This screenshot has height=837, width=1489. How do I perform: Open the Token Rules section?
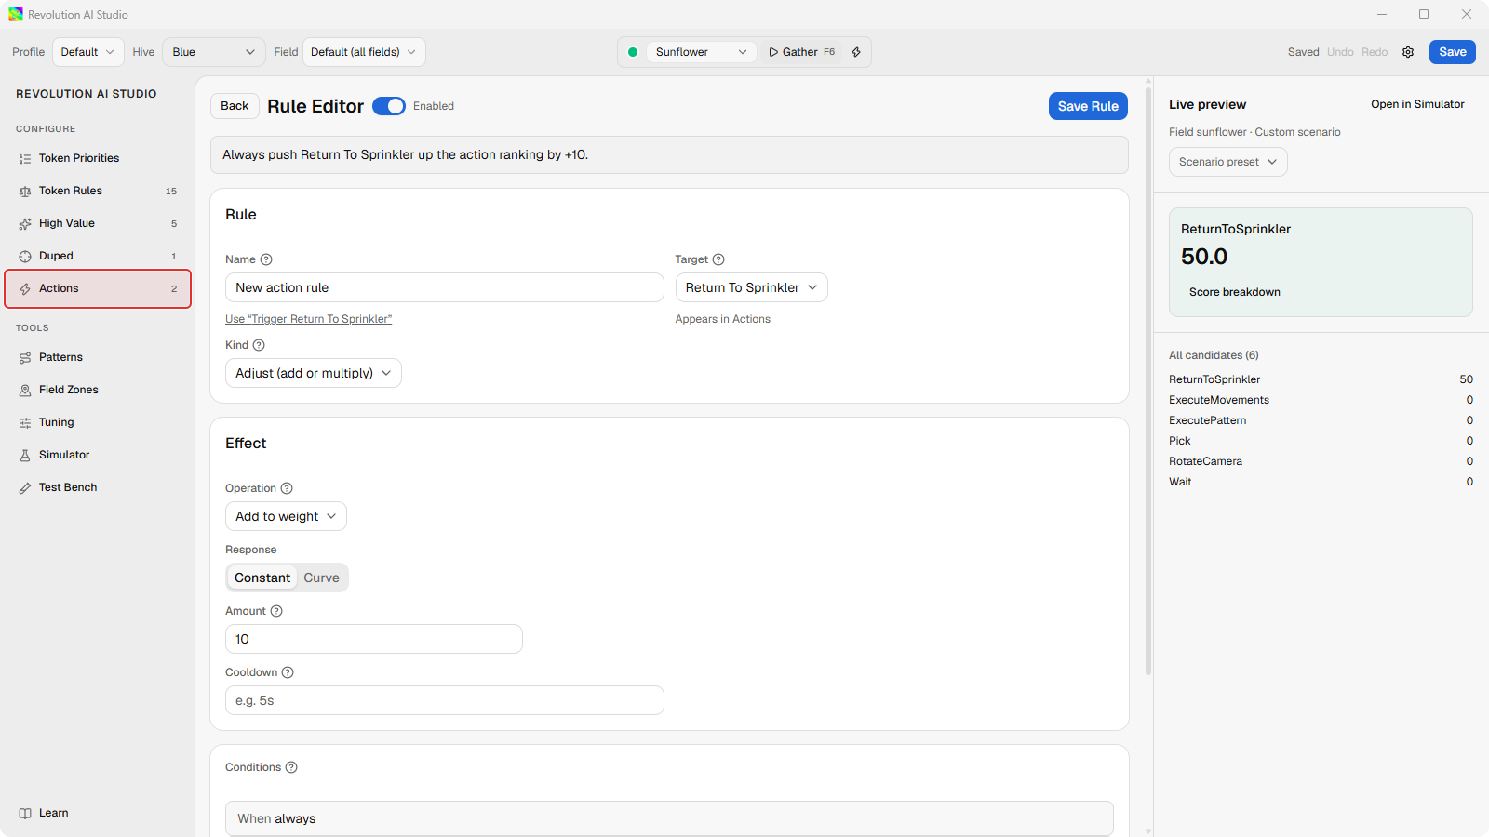[98, 192]
